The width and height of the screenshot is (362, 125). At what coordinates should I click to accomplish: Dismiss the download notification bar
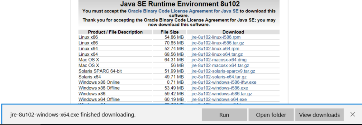pyautogui.click(x=353, y=114)
